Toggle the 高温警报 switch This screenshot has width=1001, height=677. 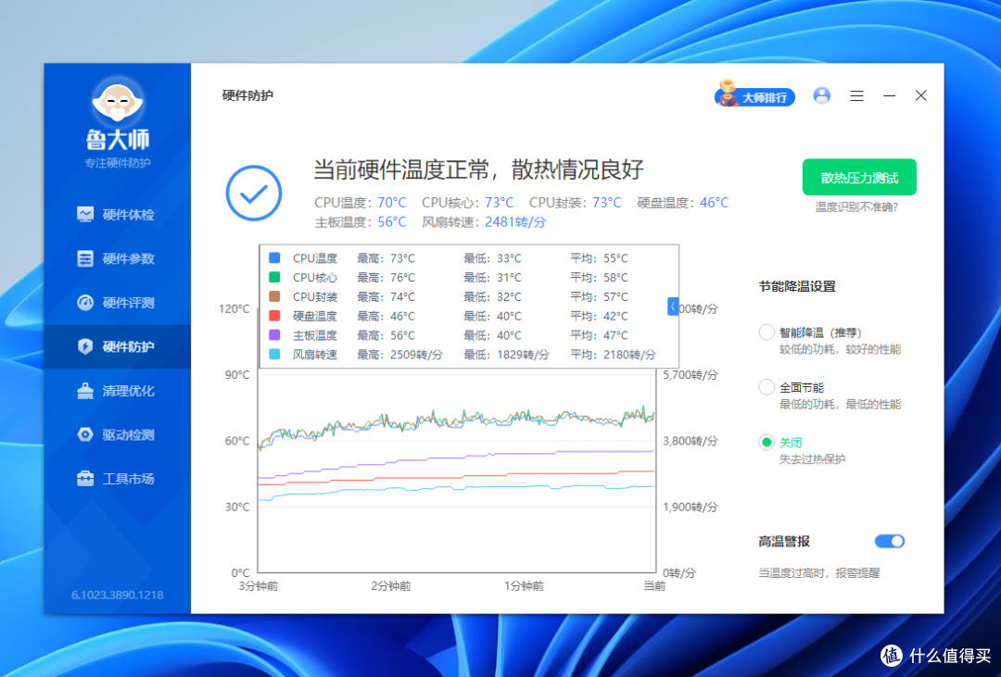pyautogui.click(x=889, y=541)
